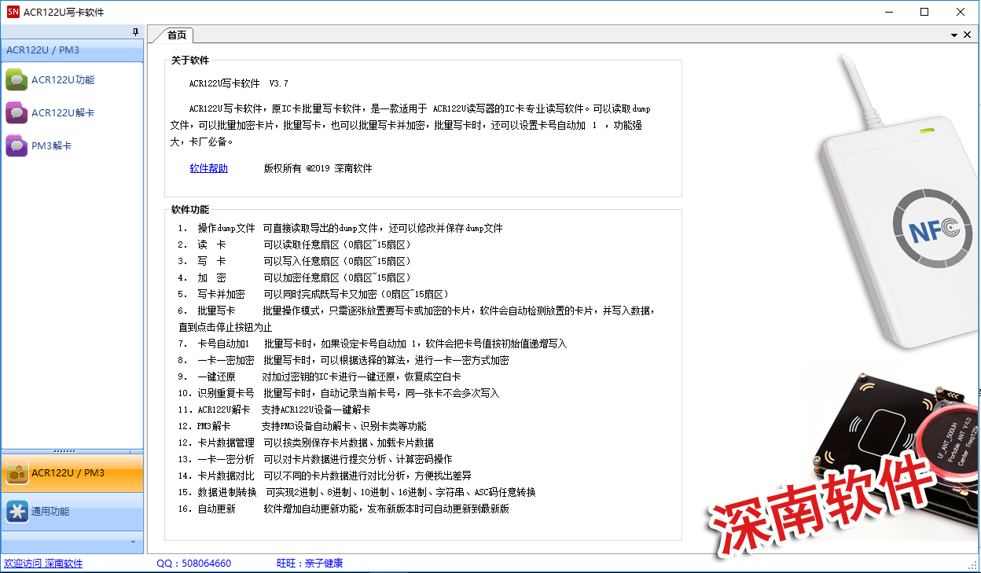Select feature line 9 一键还原

319,376
